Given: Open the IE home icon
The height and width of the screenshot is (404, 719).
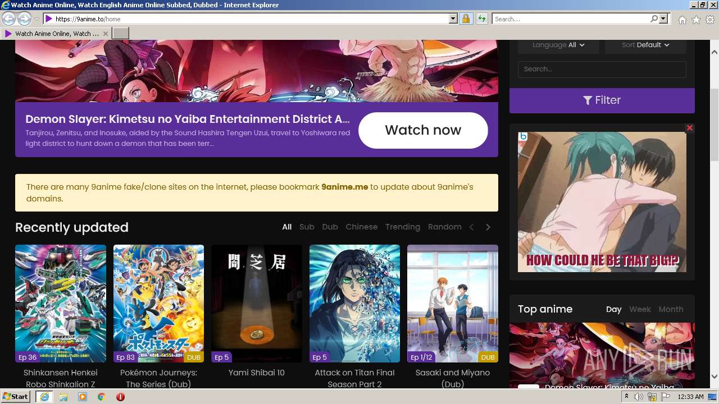Looking at the screenshot, I should point(682,20).
